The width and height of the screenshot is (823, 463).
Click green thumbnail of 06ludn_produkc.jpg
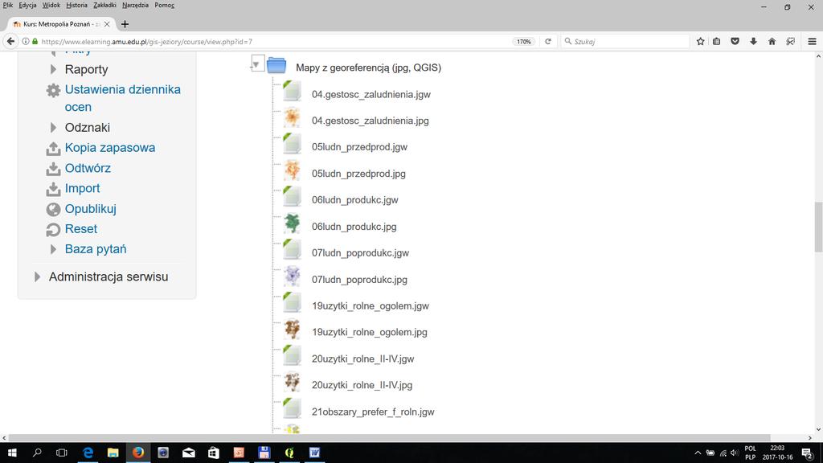[292, 223]
